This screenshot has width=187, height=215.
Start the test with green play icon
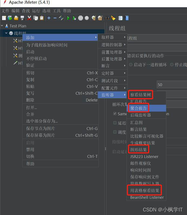68,18
